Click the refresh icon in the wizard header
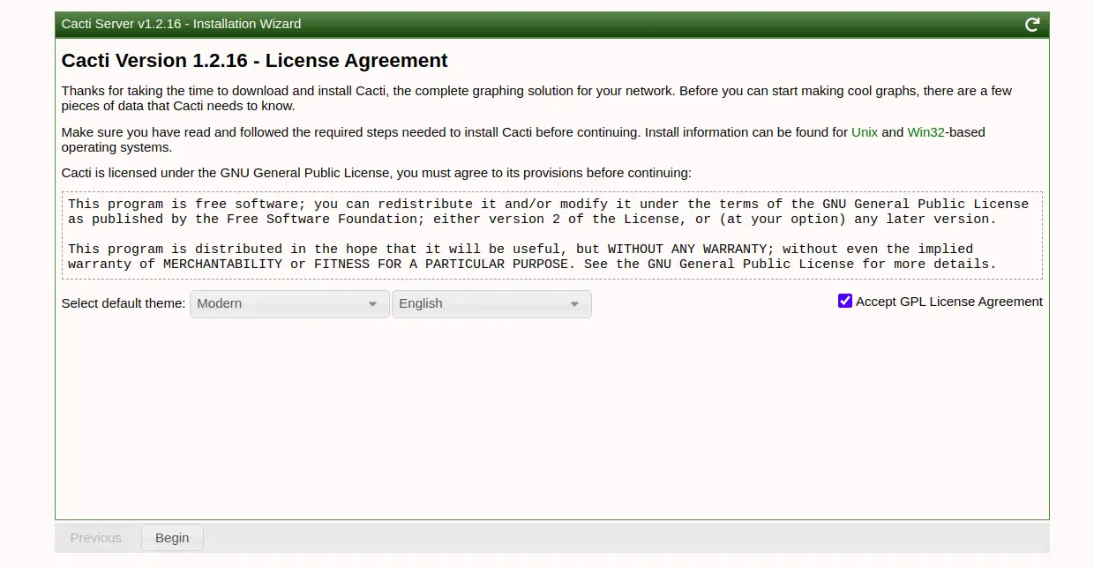 1032,25
